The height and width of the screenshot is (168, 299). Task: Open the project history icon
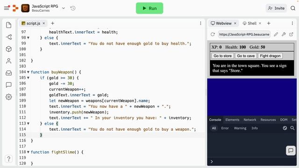pos(73,8)
